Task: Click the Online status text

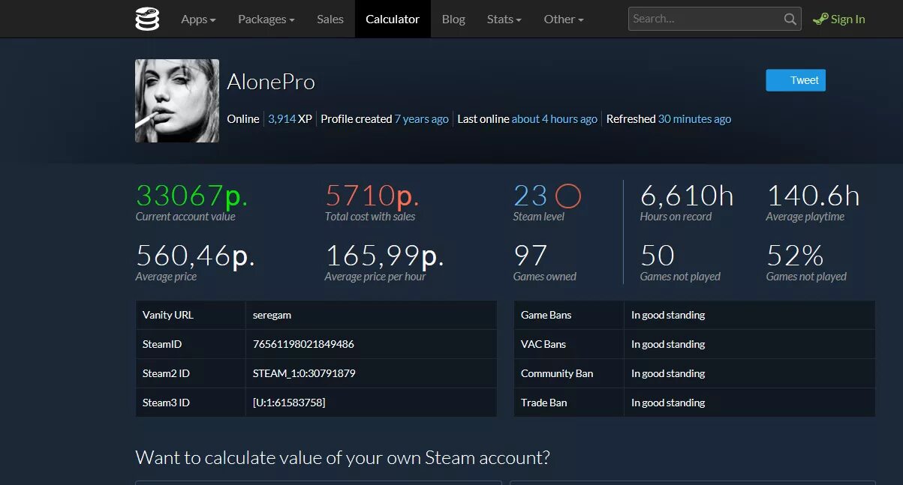Action: point(243,118)
